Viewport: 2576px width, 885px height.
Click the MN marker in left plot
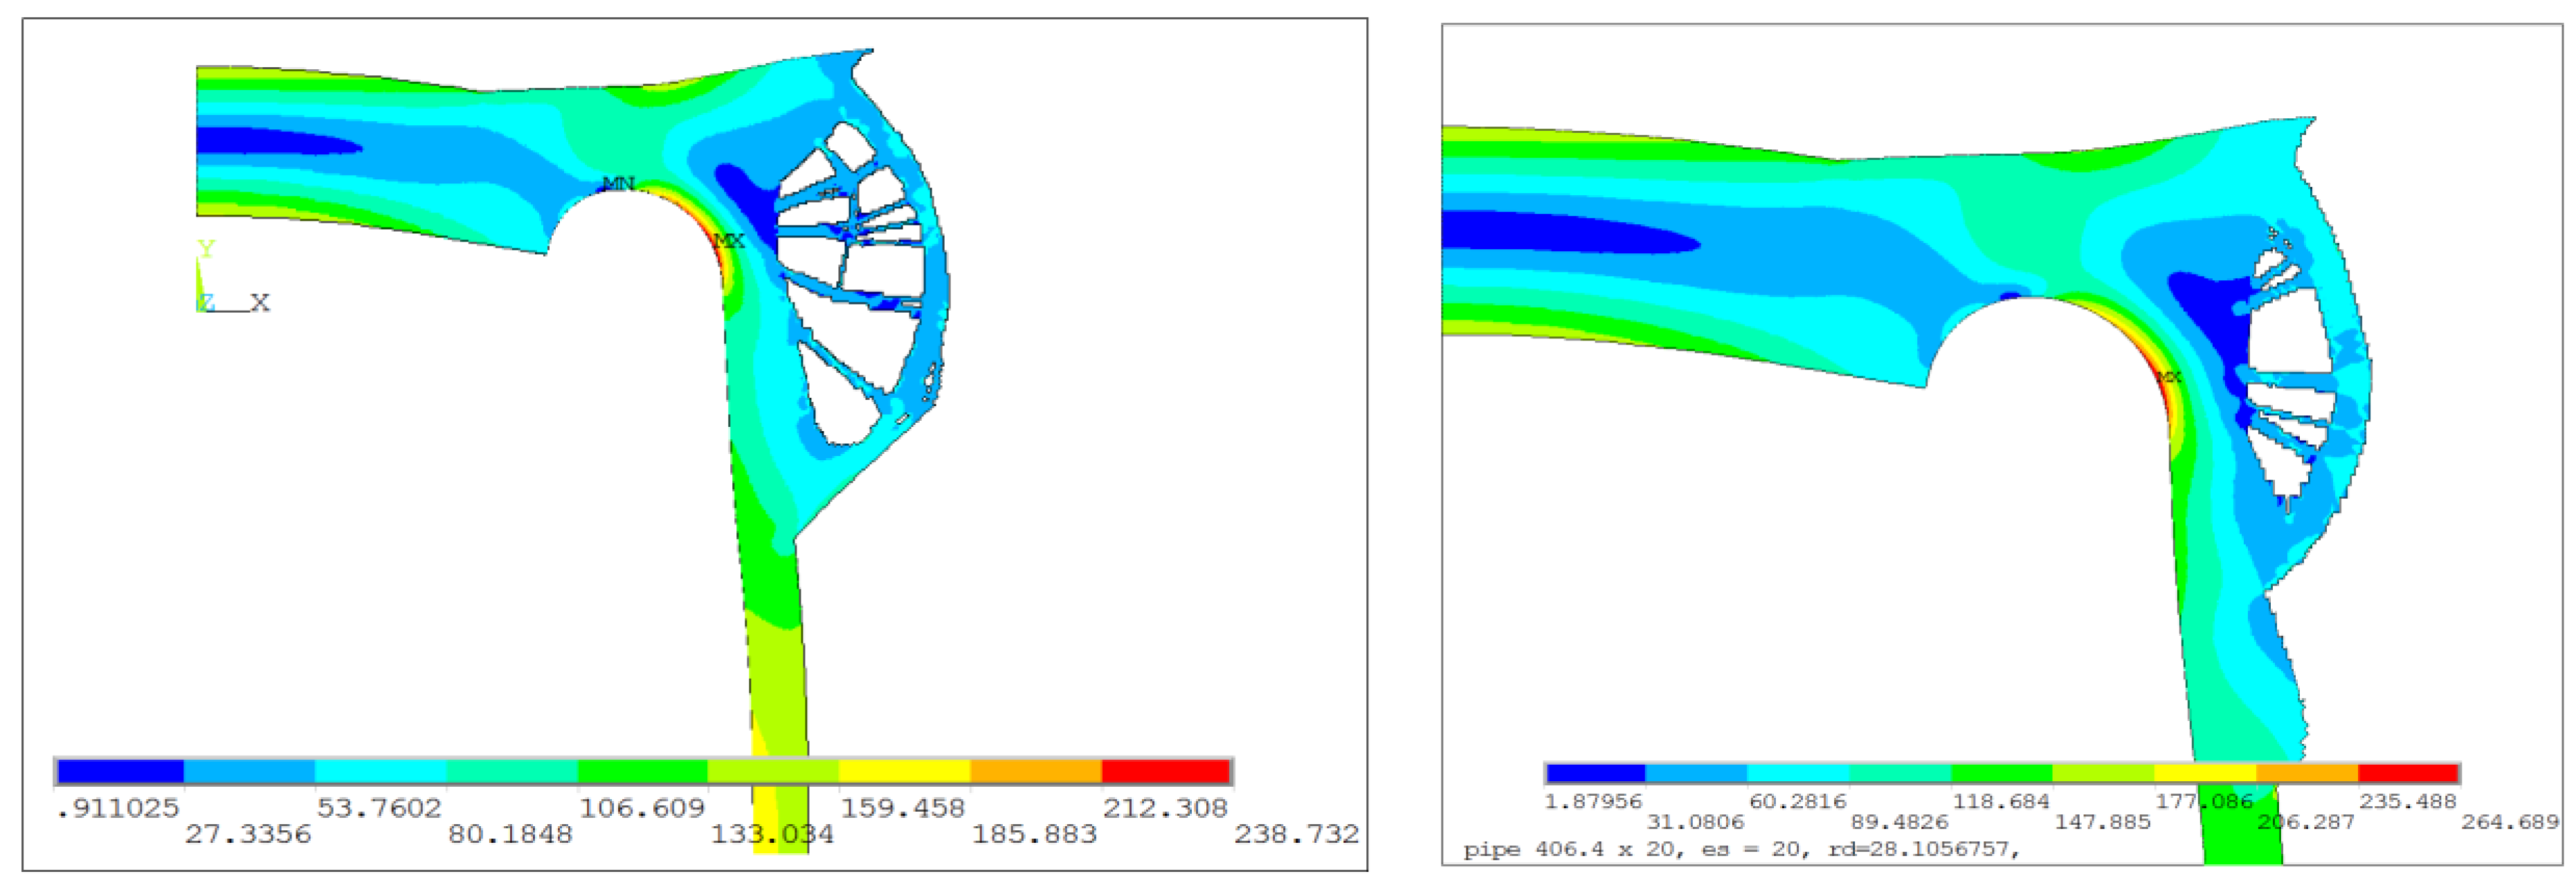[x=618, y=183]
